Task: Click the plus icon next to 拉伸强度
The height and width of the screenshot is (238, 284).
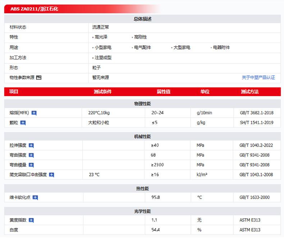Action: (x=31, y=146)
